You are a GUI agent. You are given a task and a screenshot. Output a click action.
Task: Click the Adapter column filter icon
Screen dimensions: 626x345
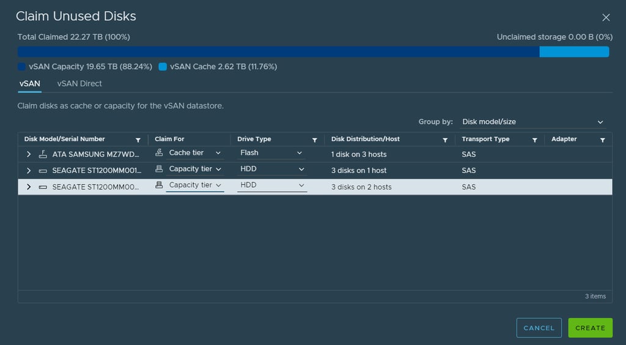(603, 140)
